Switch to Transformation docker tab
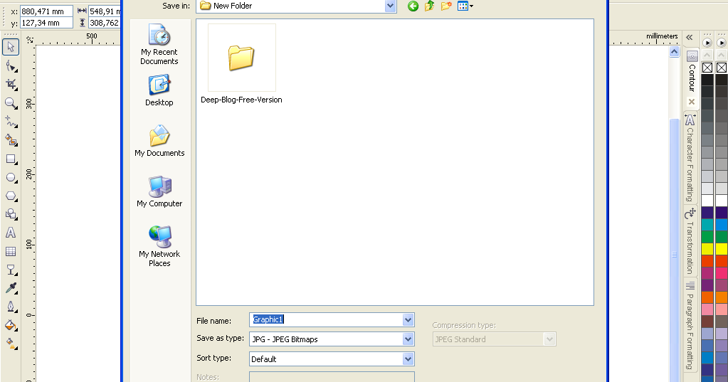The image size is (728, 382). [x=690, y=241]
